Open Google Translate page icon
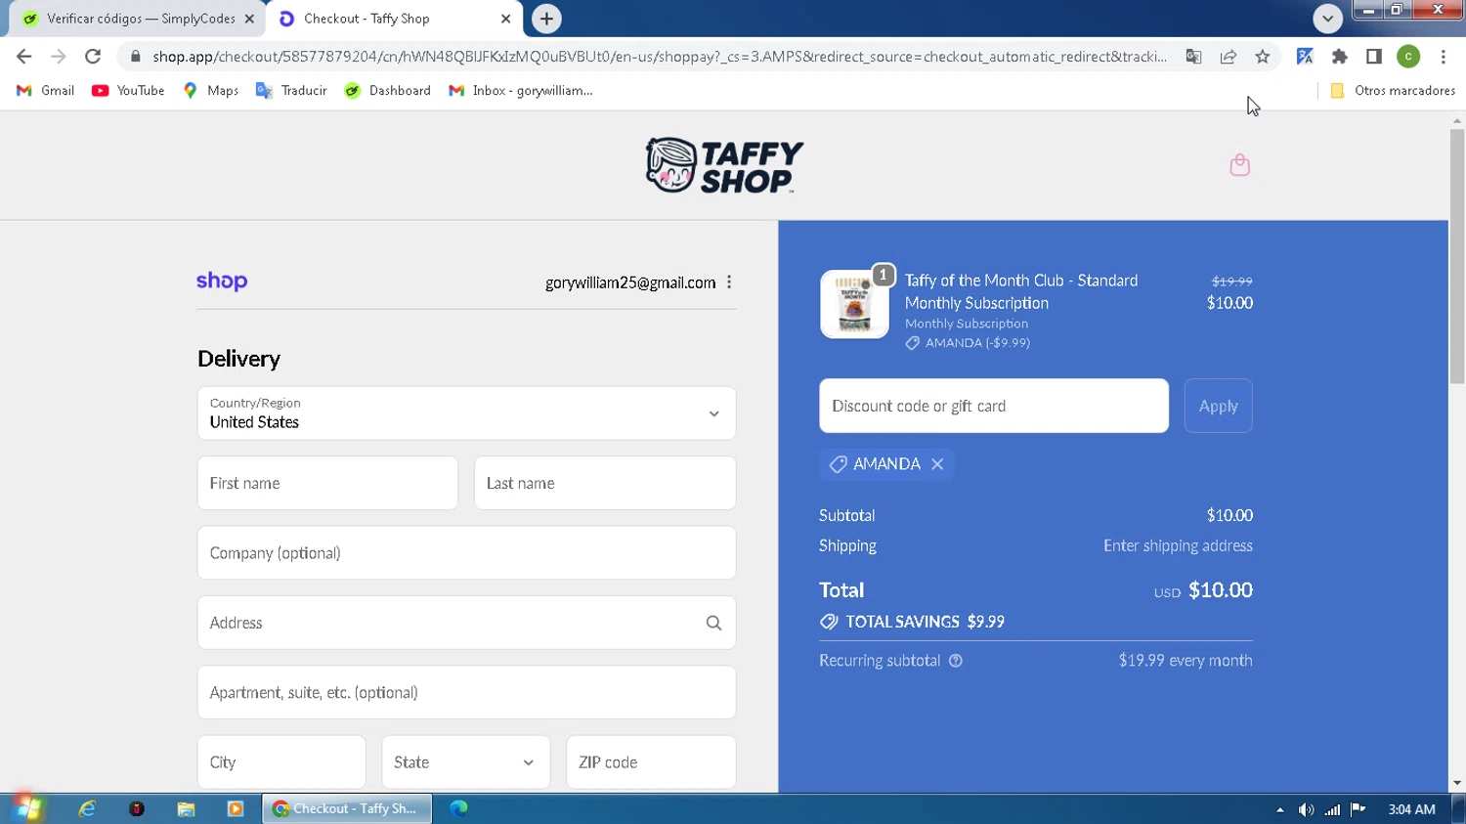1466x824 pixels. 1193,57
